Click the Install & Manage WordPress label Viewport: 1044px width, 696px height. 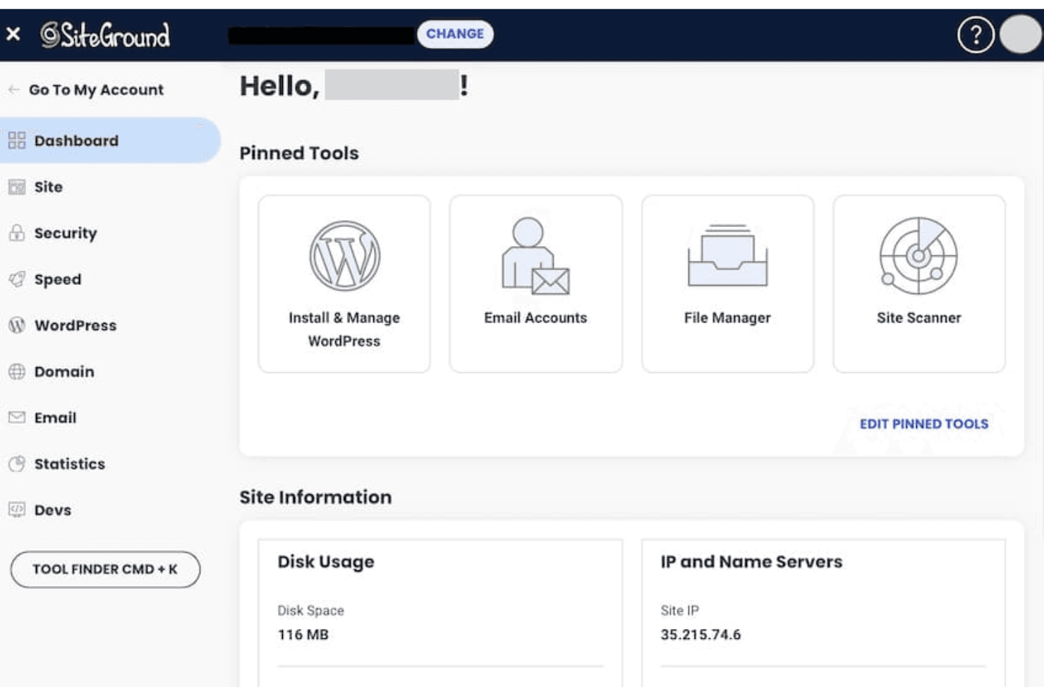point(344,329)
